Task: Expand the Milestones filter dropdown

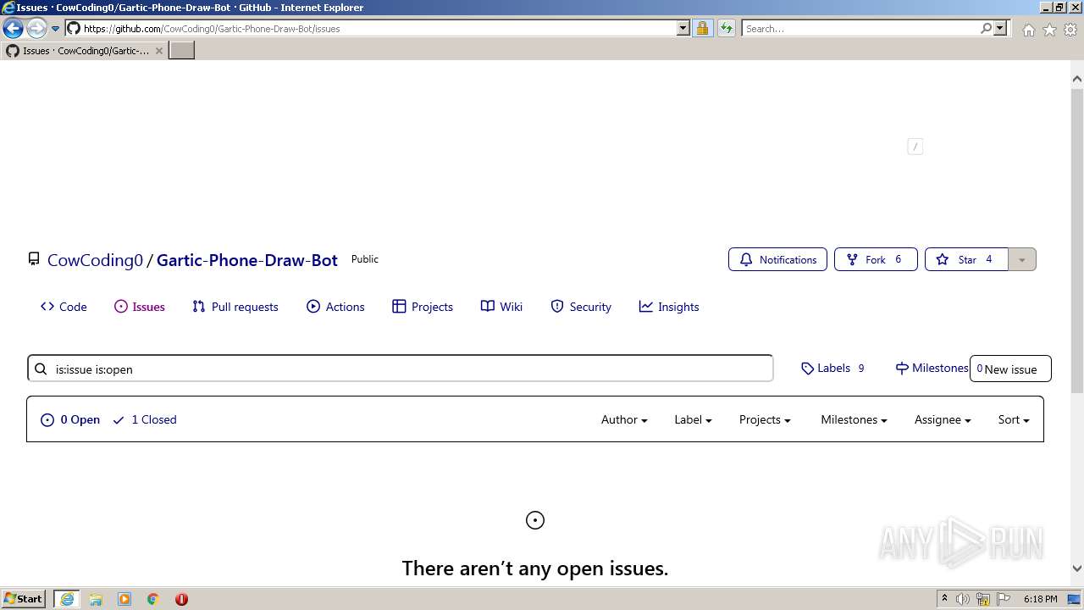Action: point(854,419)
